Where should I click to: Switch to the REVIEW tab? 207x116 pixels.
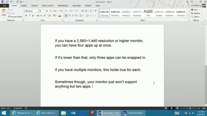(88, 6)
